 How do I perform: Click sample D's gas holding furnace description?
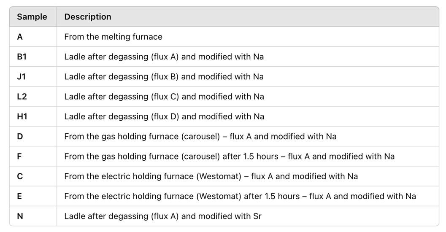(x=200, y=136)
